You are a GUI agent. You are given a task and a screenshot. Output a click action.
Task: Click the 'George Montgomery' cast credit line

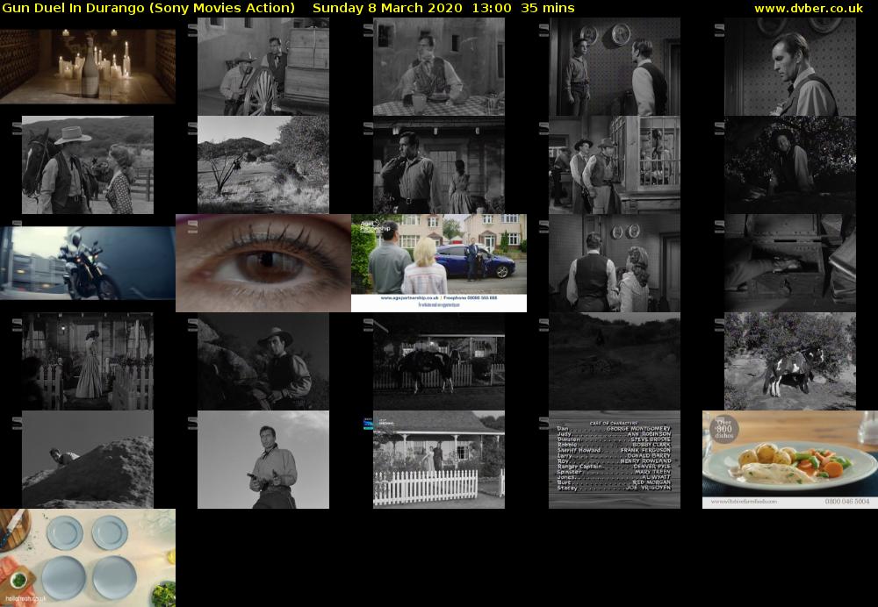tap(614, 429)
